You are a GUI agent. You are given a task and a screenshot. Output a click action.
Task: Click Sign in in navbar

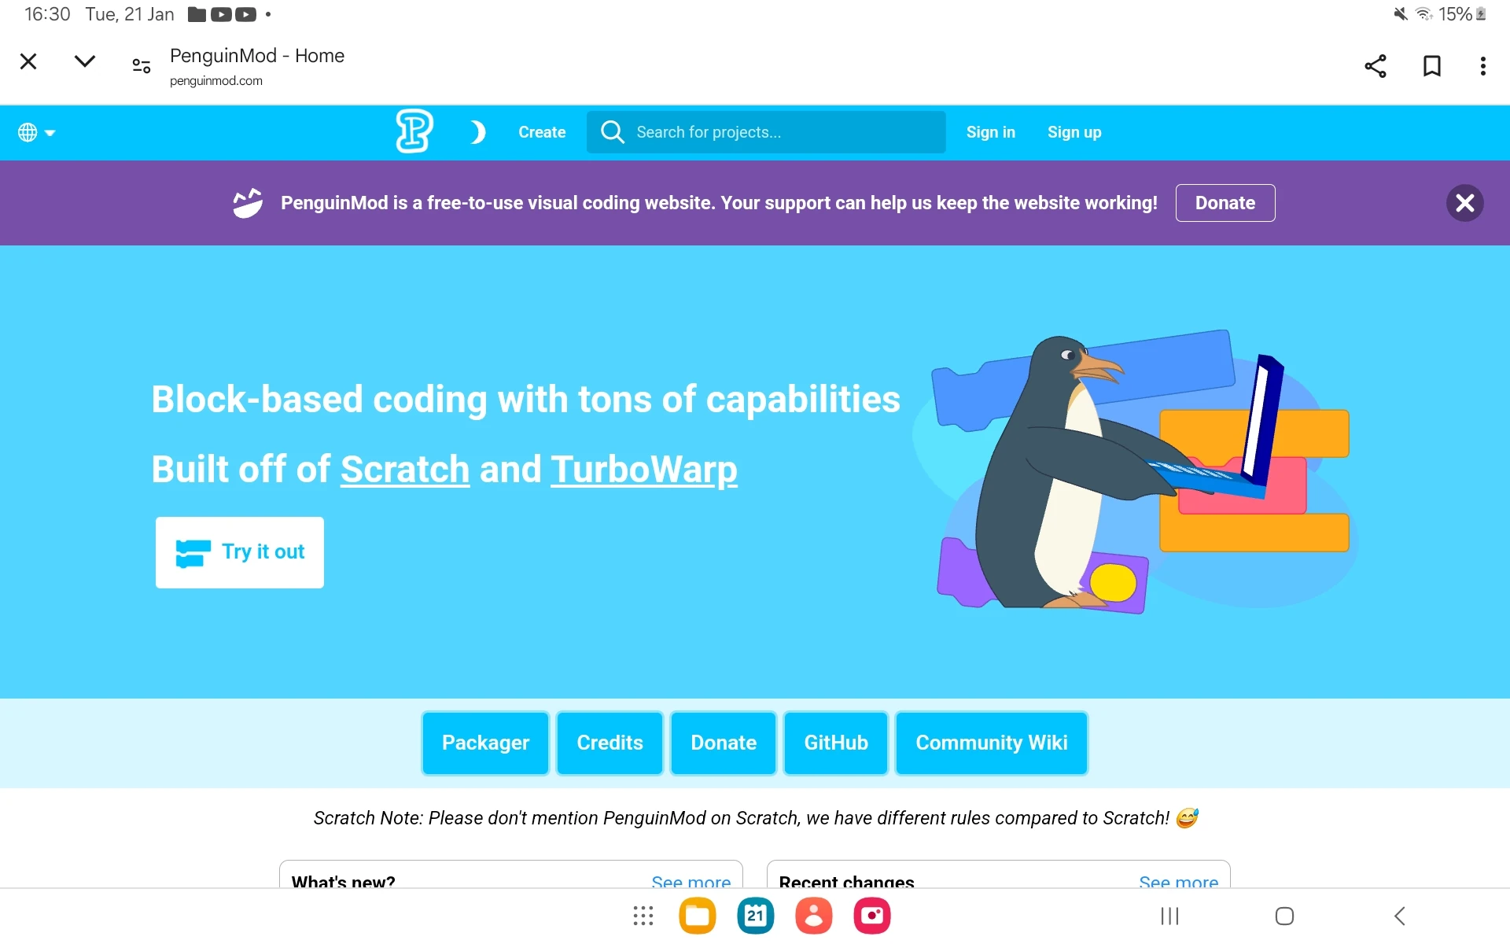coord(990,132)
